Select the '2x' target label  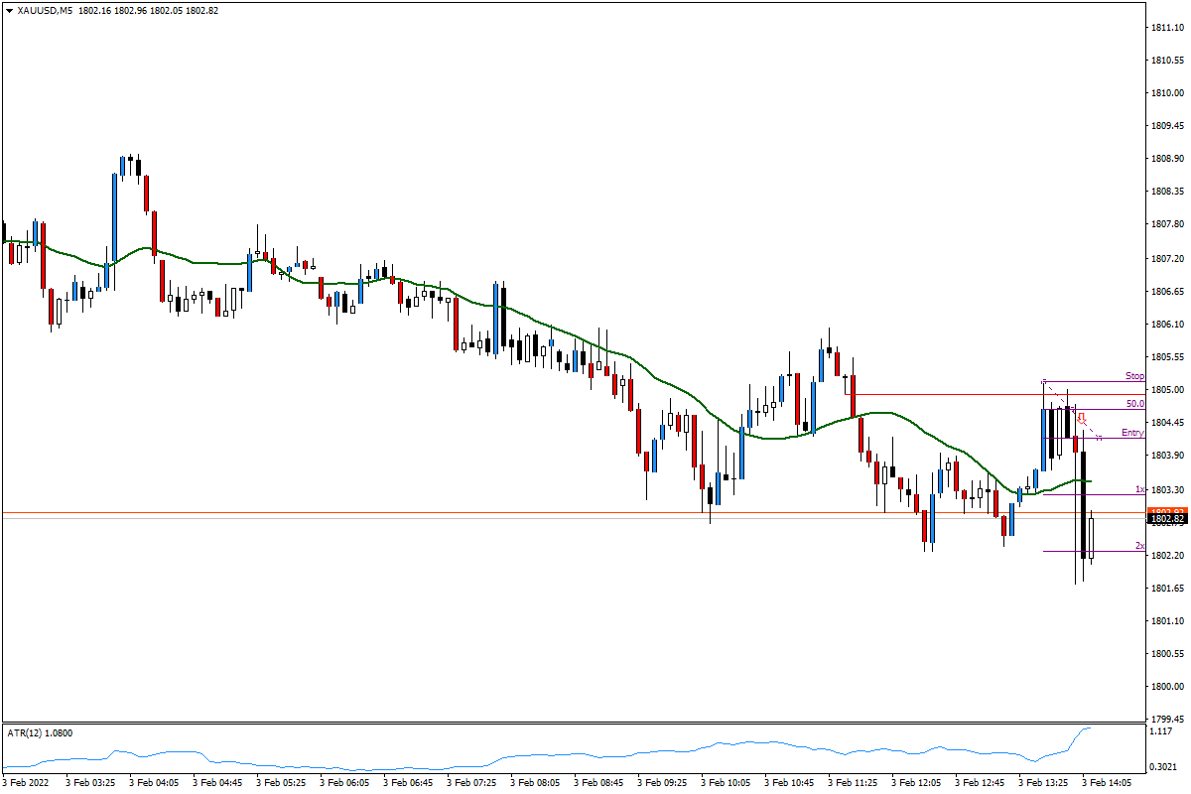point(1140,546)
